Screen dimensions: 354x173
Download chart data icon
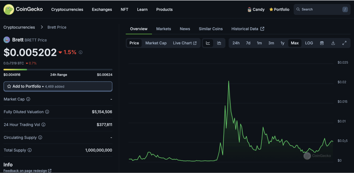coord(333,43)
